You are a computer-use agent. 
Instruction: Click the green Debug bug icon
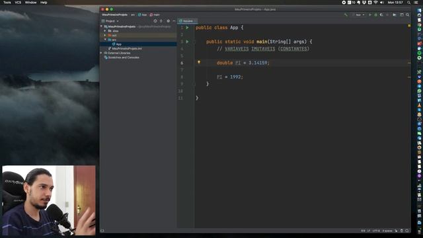[375, 15]
